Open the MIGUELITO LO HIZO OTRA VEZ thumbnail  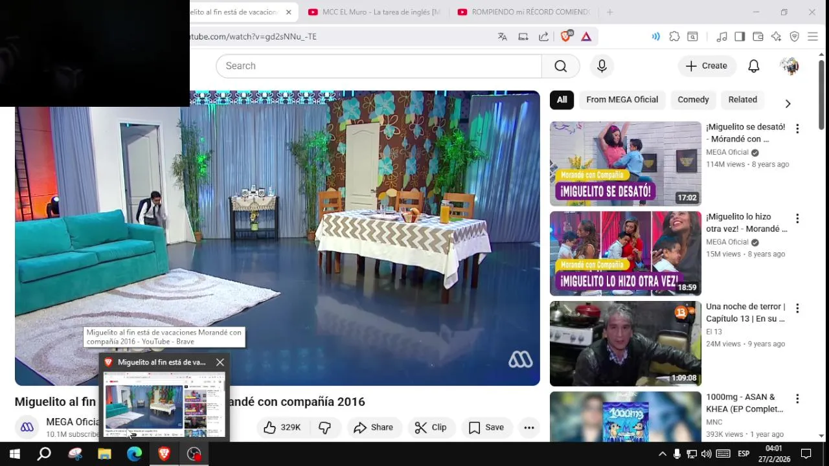pyautogui.click(x=625, y=254)
